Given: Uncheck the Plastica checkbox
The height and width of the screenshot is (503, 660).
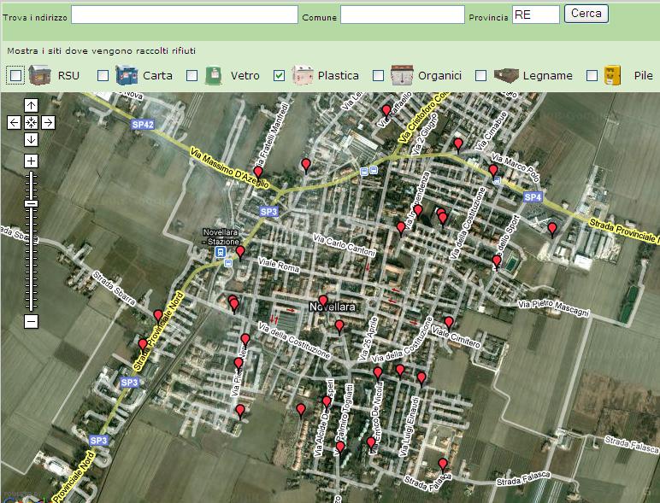Looking at the screenshot, I should pos(279,76).
